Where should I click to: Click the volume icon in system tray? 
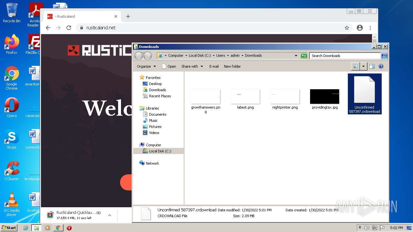tap(367, 228)
